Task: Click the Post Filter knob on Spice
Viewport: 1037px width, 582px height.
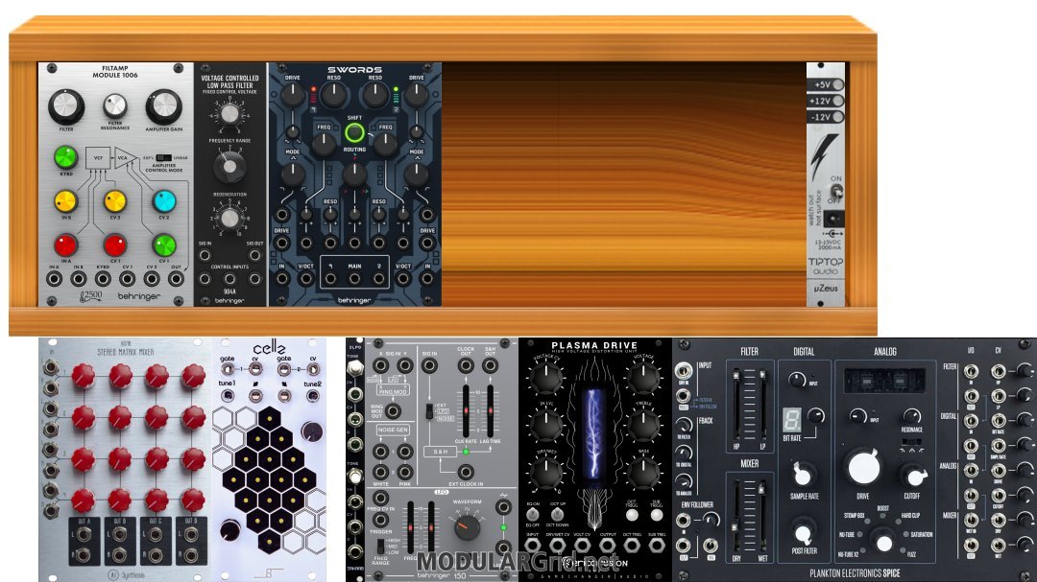Action: tap(803, 532)
